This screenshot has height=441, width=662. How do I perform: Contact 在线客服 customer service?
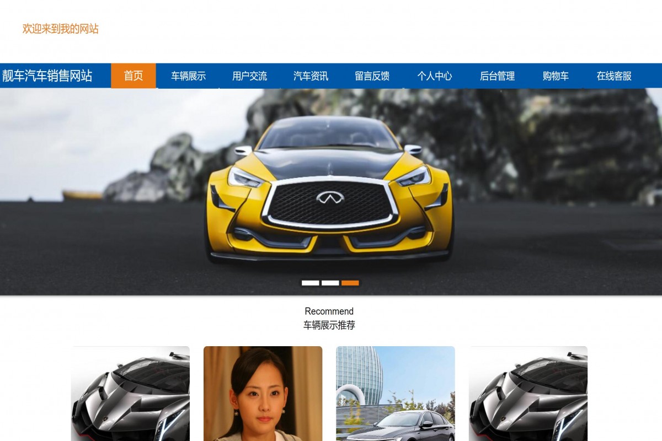[613, 76]
